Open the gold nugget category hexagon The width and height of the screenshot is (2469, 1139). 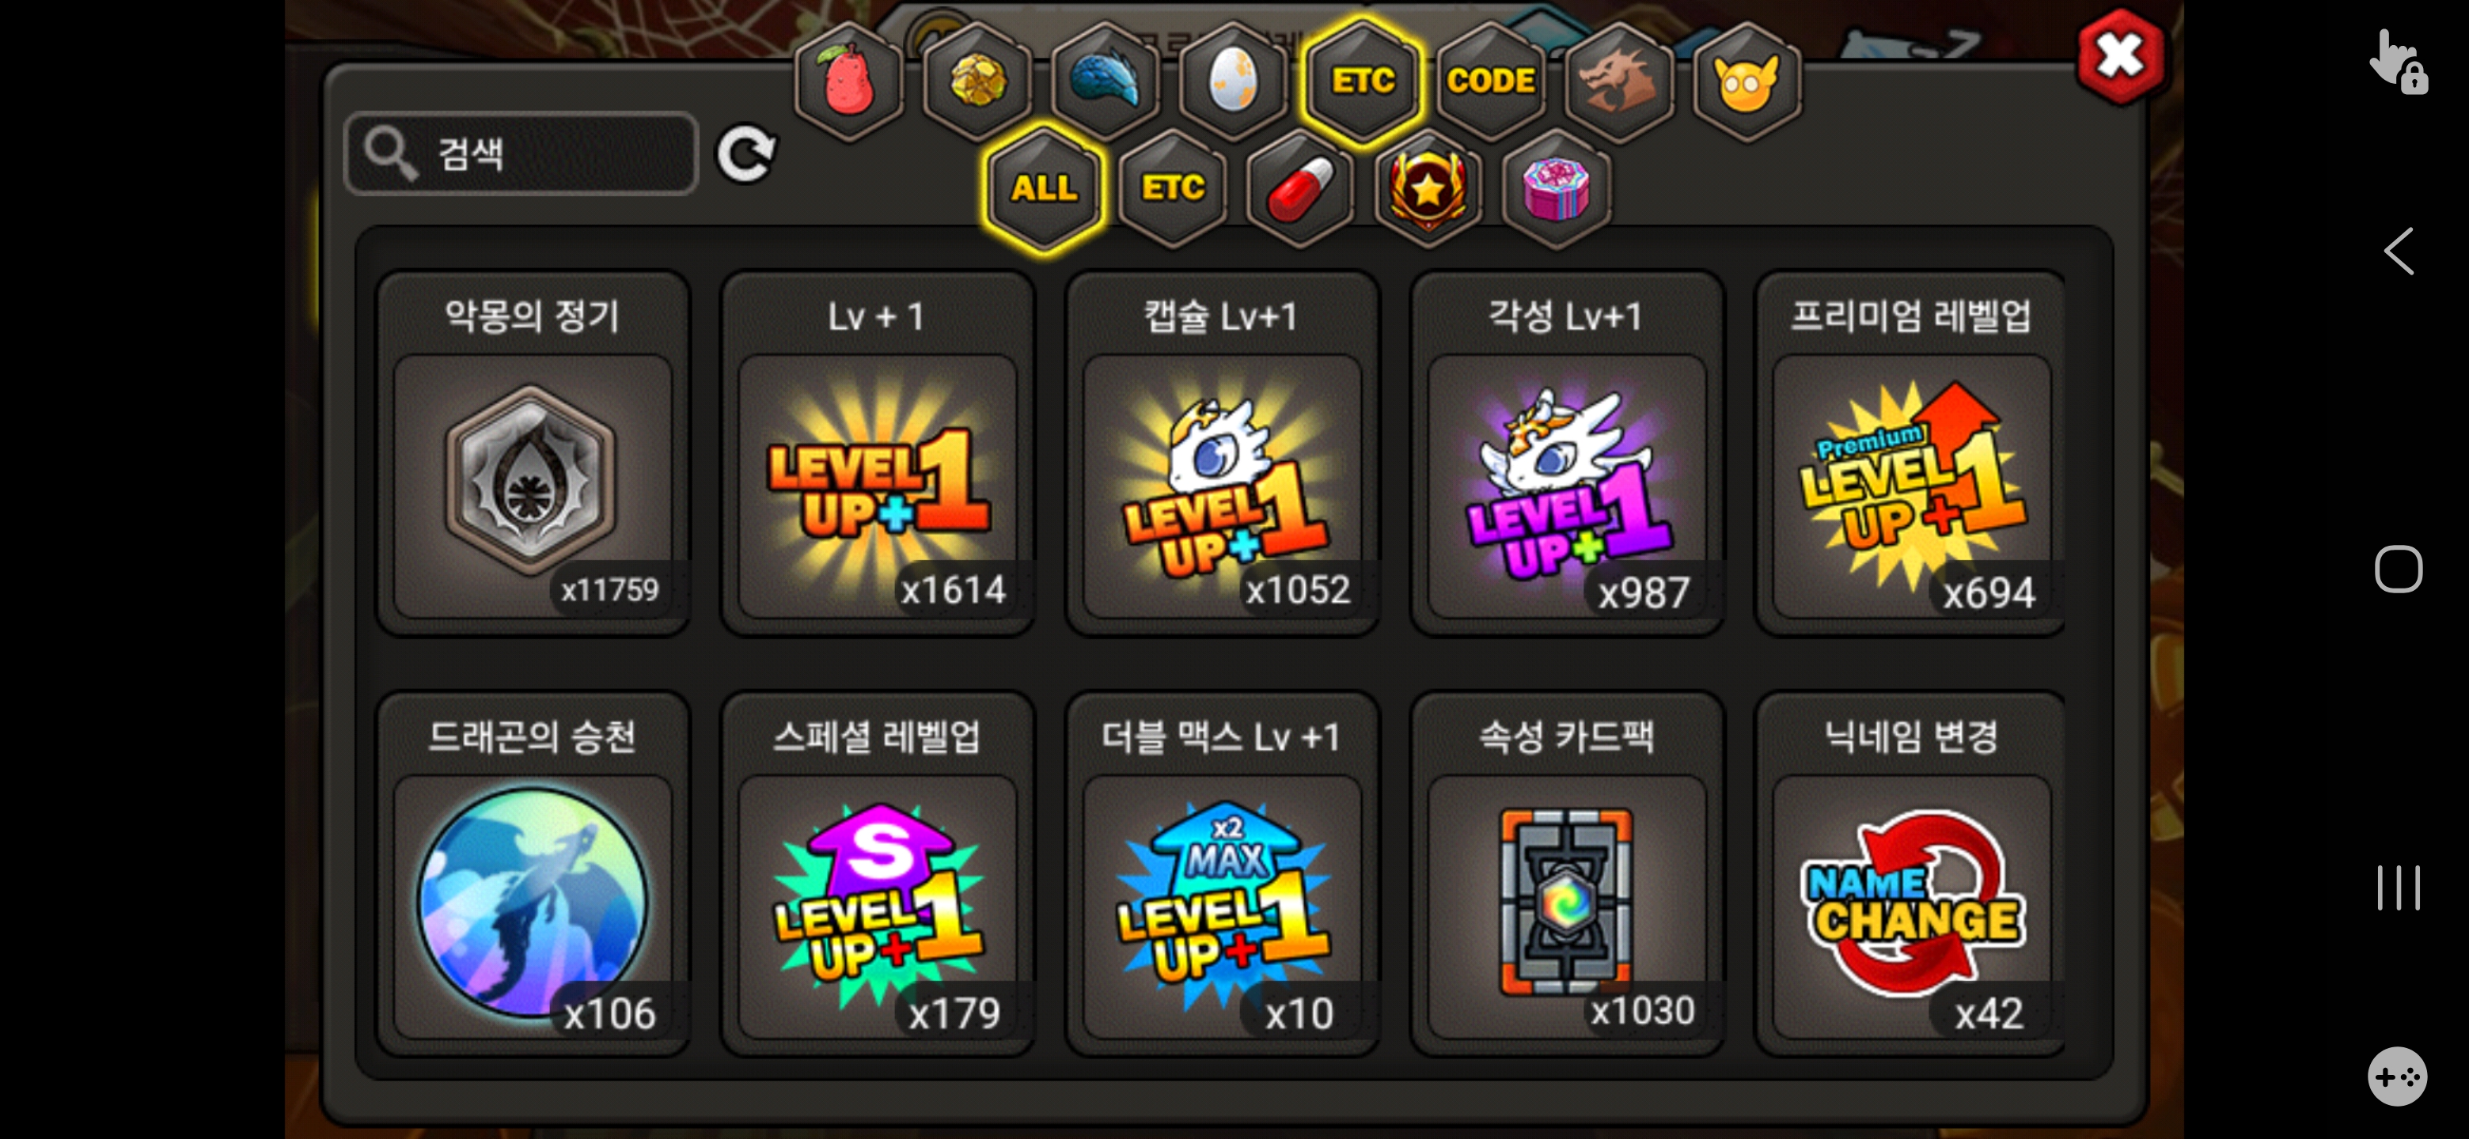click(x=977, y=81)
